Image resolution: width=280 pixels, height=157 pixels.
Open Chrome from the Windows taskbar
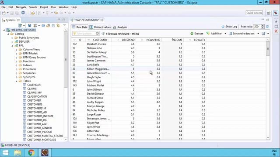(x=31, y=153)
